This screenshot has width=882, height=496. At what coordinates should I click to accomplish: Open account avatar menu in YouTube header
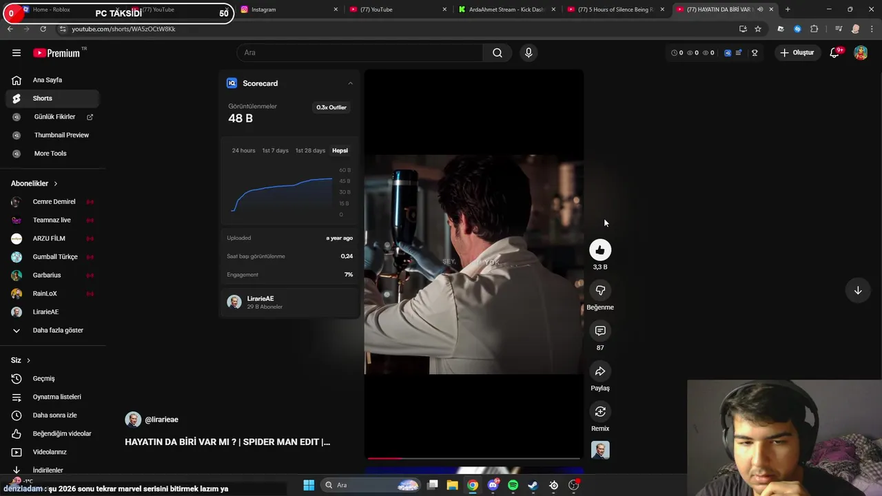pyautogui.click(x=861, y=52)
